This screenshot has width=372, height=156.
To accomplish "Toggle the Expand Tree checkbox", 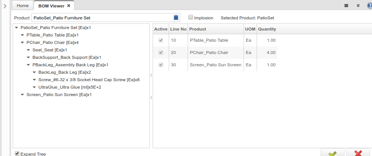I will (x=17, y=153).
